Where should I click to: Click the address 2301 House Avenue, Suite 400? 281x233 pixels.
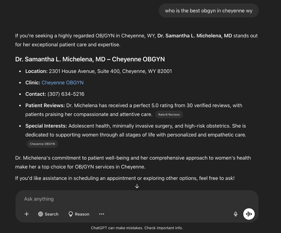coord(85,71)
